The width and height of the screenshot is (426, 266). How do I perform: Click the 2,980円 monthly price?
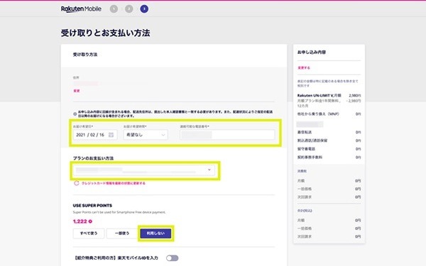[x=355, y=96]
